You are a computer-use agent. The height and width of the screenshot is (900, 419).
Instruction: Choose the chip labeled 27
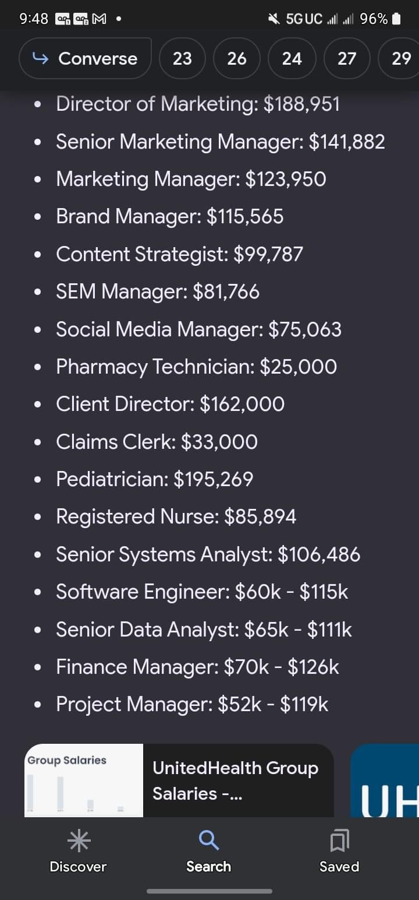pos(347,58)
